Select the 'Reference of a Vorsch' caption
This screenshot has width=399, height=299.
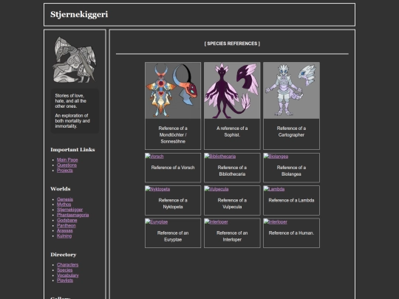coord(173,168)
